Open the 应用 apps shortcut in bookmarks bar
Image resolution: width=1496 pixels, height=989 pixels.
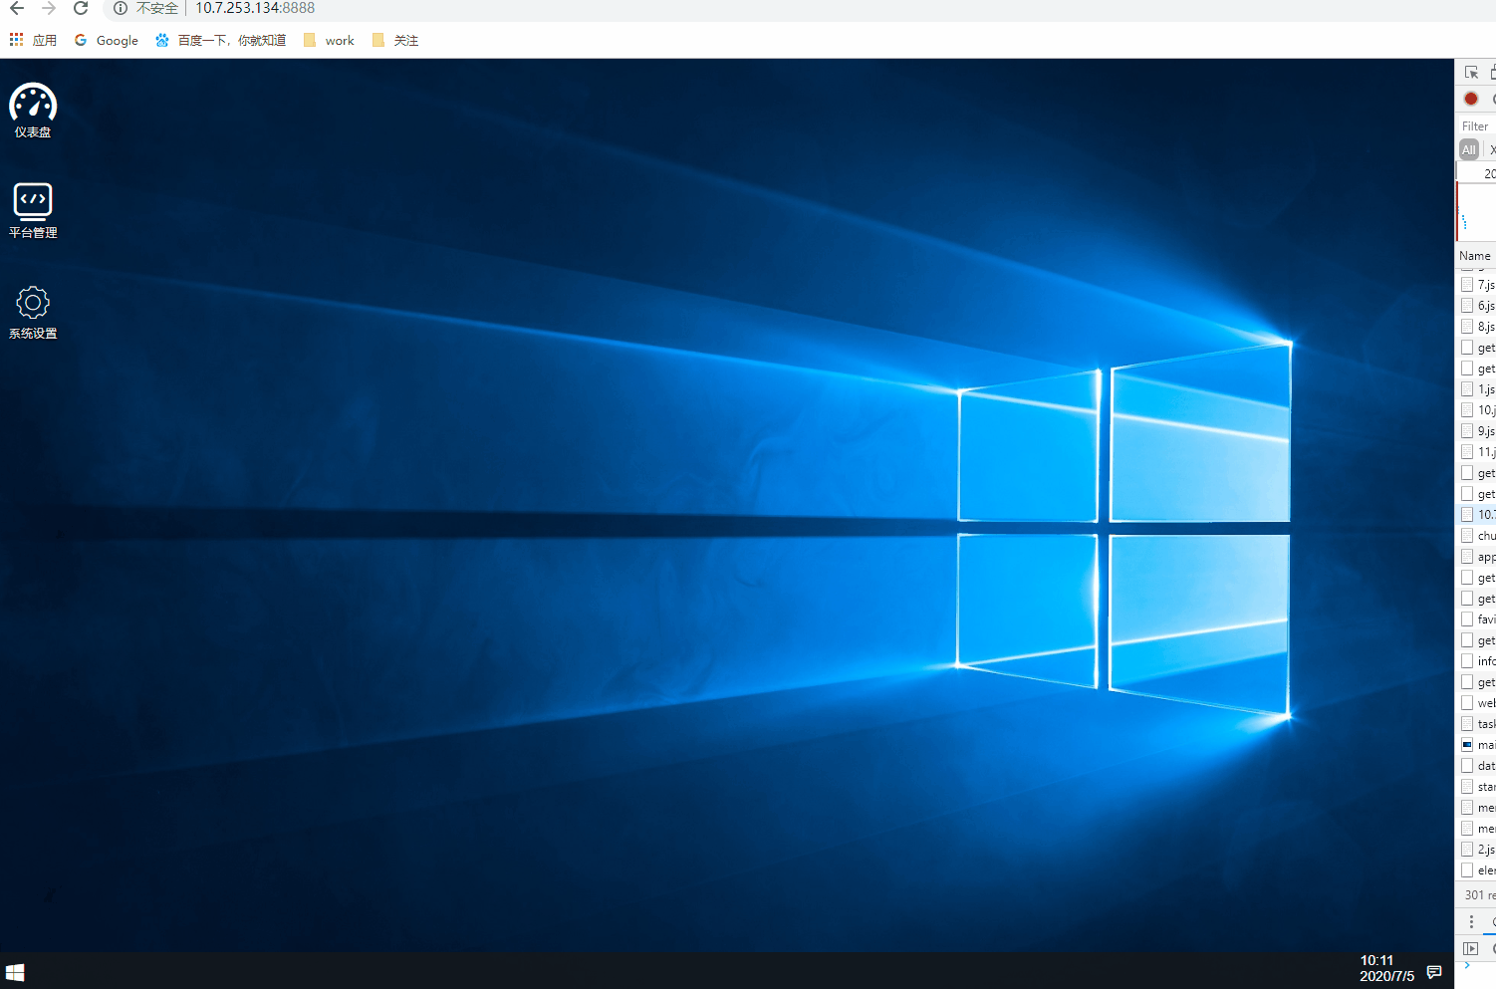(33, 41)
